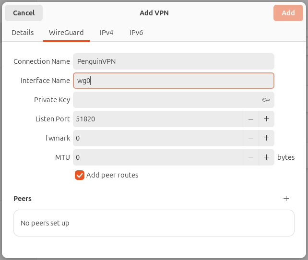Increase Listen Port with plus icon
The width and height of the screenshot is (308, 260).
[266, 119]
